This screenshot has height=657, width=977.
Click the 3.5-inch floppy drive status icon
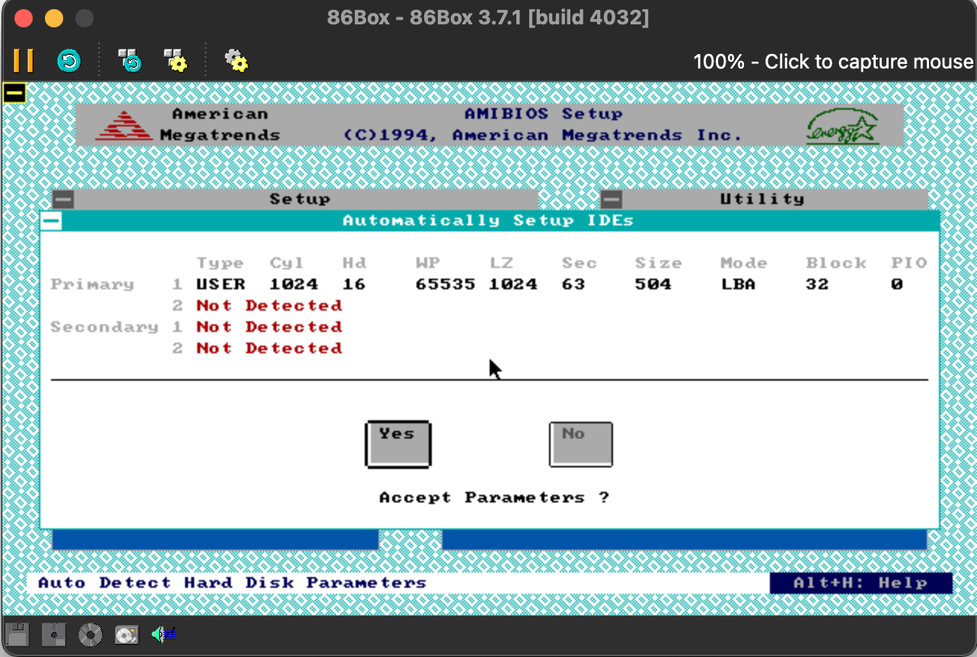[17, 633]
